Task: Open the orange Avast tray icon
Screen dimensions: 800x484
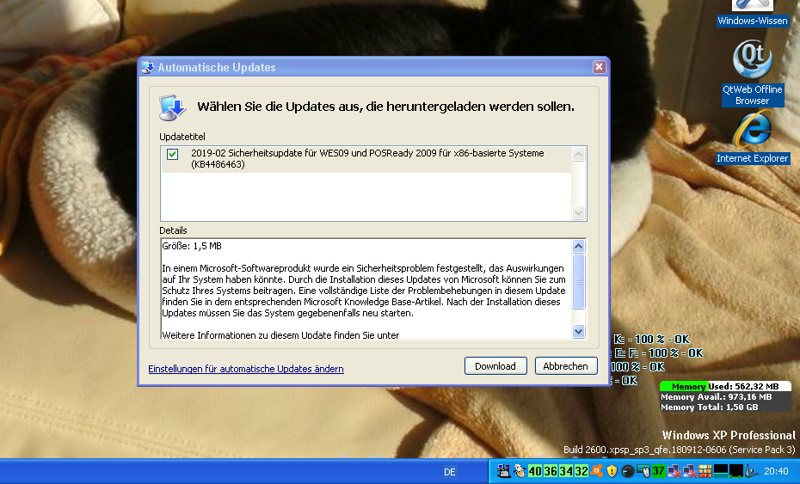Action: (596, 471)
